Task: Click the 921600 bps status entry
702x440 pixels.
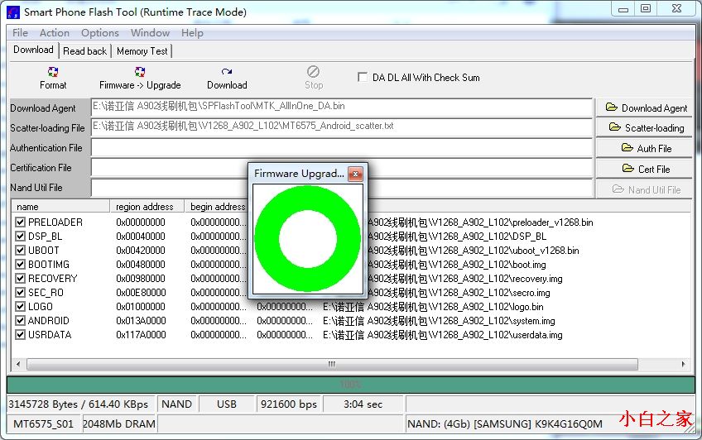Action: click(289, 404)
